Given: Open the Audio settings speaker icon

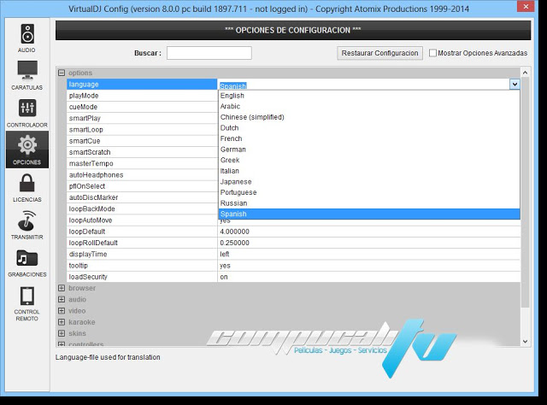Looking at the screenshot, I should (x=27, y=33).
